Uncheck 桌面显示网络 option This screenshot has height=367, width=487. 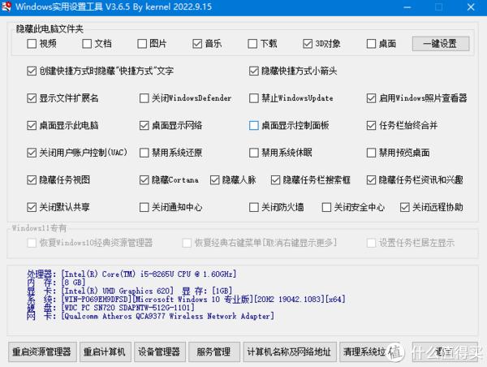pos(144,126)
